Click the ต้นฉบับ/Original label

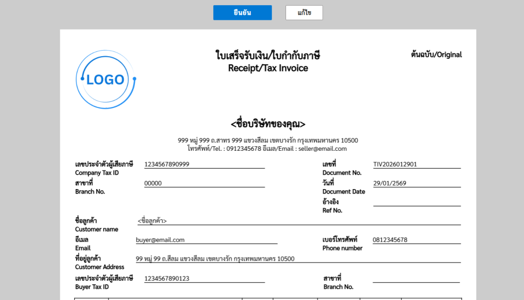436,54
